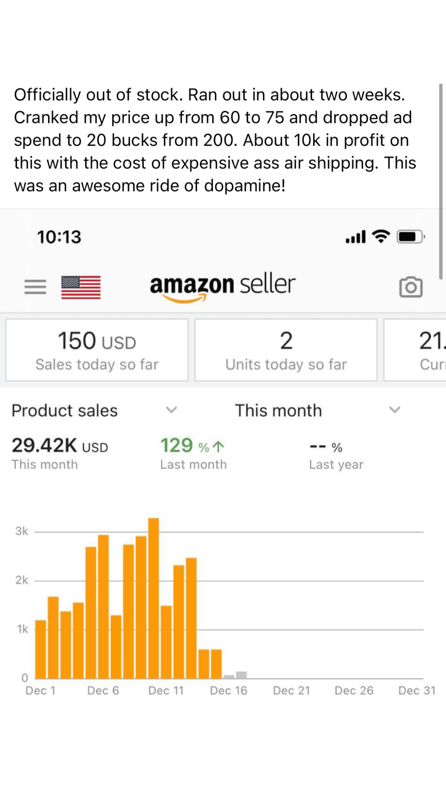446x794 pixels.
Task: Click the Dec 1 axis label
Action: pos(40,690)
